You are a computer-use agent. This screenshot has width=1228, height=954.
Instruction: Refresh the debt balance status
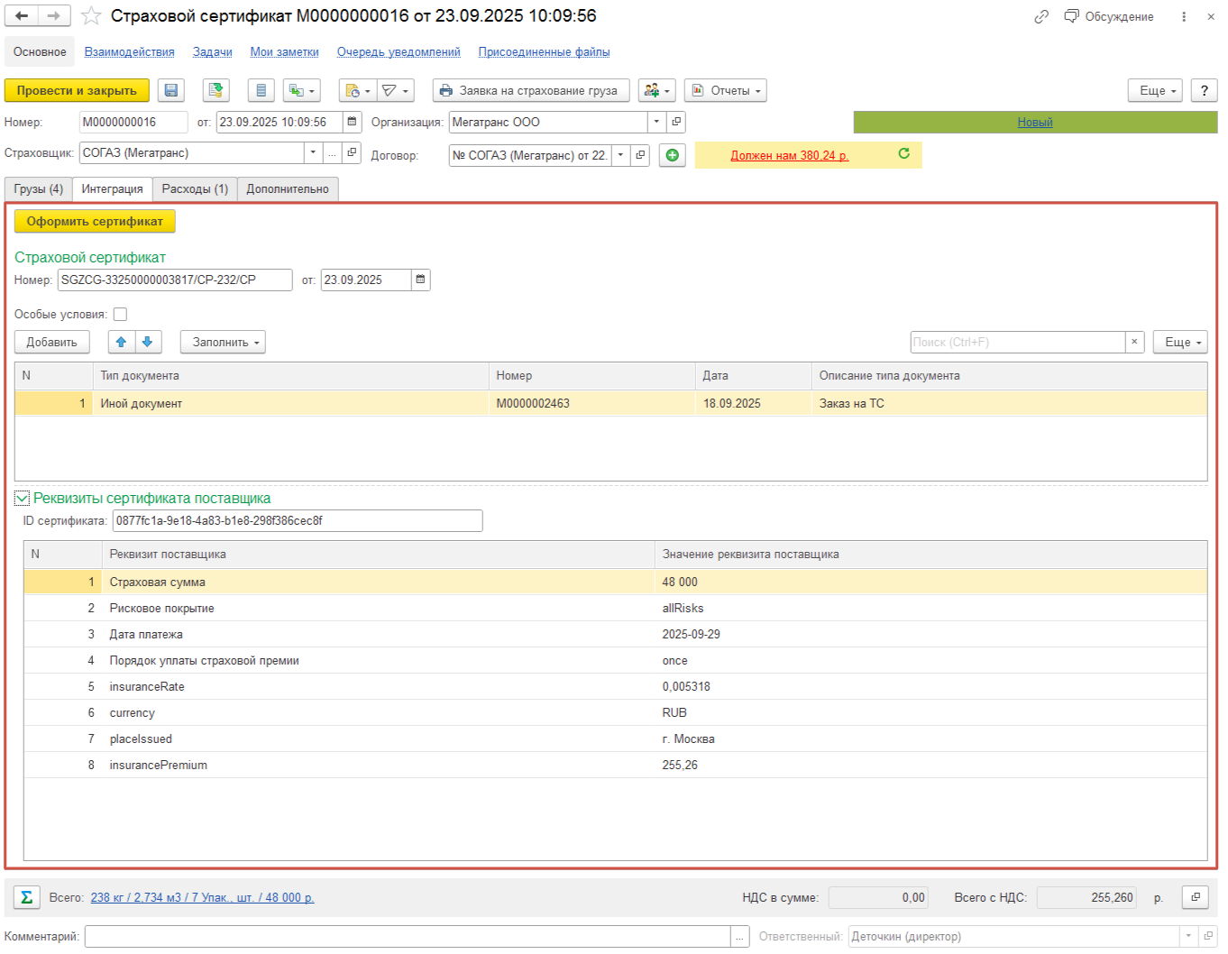(x=903, y=154)
